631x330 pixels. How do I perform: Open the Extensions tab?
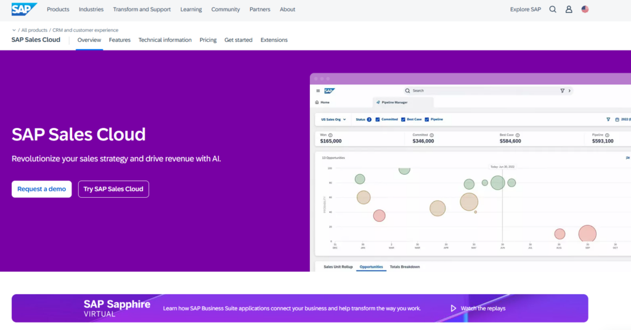pos(274,40)
